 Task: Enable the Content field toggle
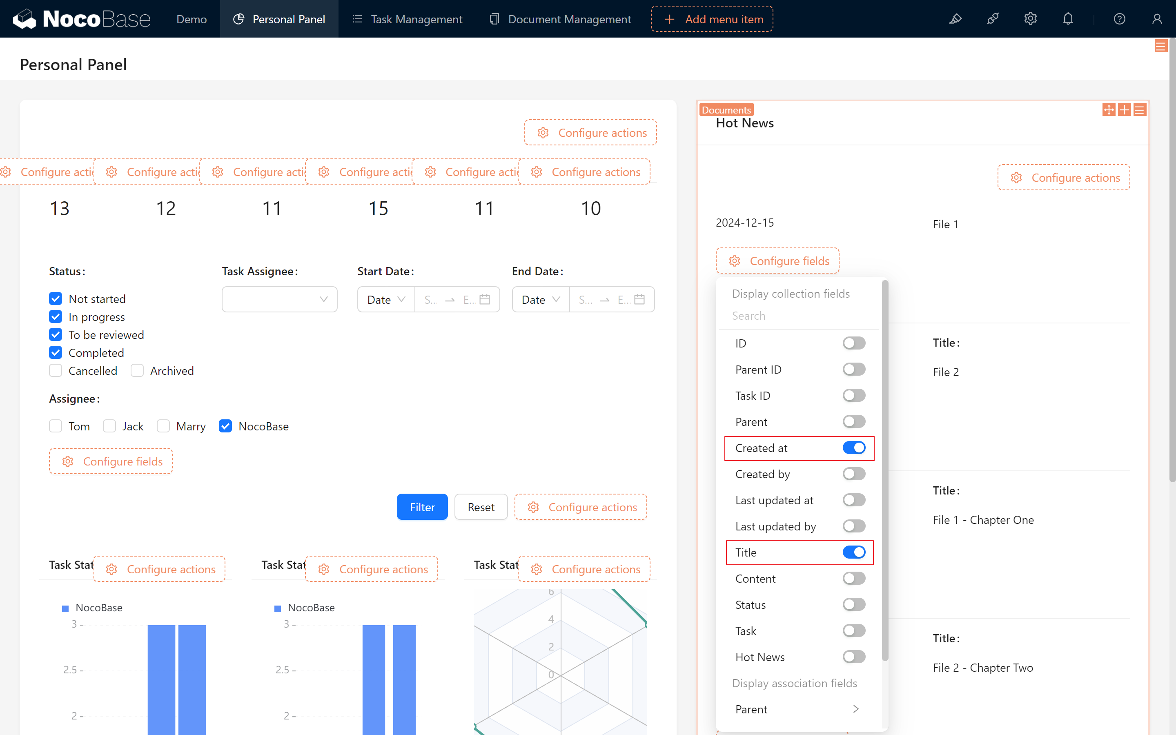tap(854, 579)
